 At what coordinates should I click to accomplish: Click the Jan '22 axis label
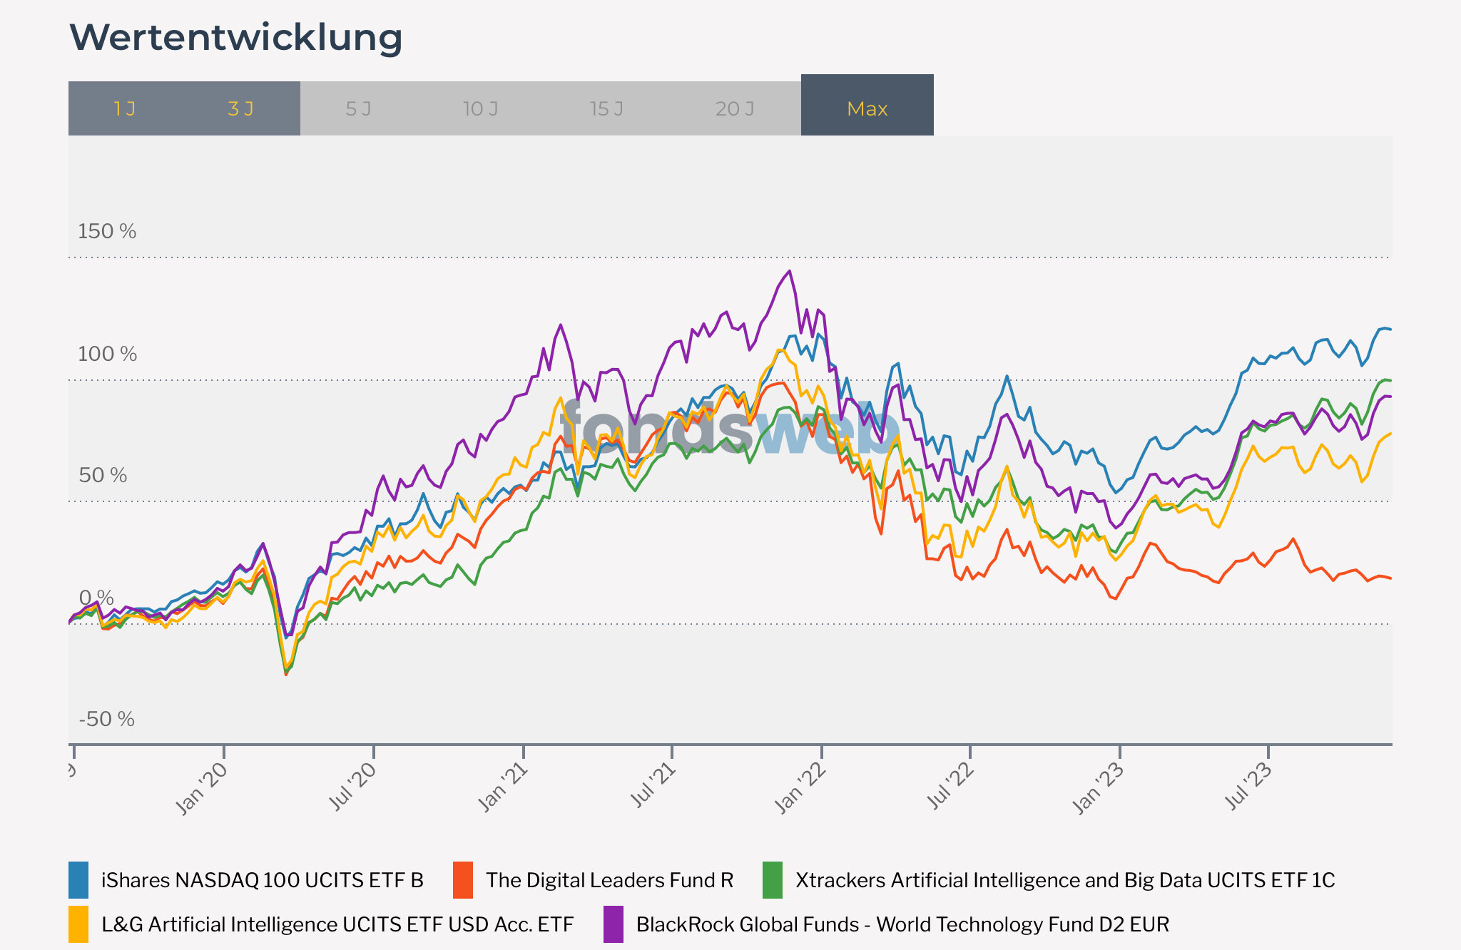pyautogui.click(x=800, y=788)
